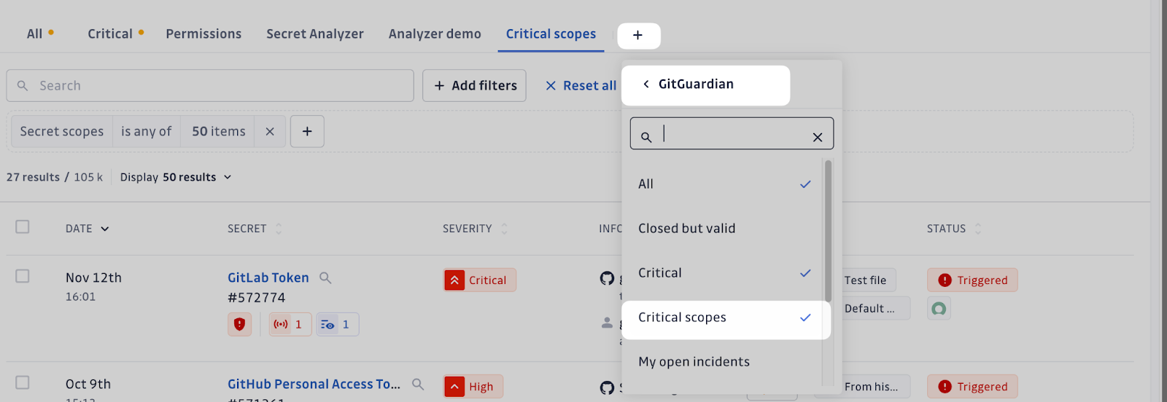Image resolution: width=1167 pixels, height=402 pixels.
Task: Clear the dropdown search with the X icon
Action: [818, 137]
